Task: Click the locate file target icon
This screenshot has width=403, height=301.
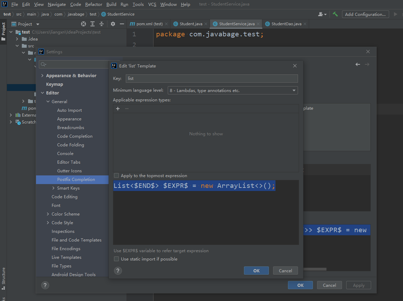Action: [83, 24]
